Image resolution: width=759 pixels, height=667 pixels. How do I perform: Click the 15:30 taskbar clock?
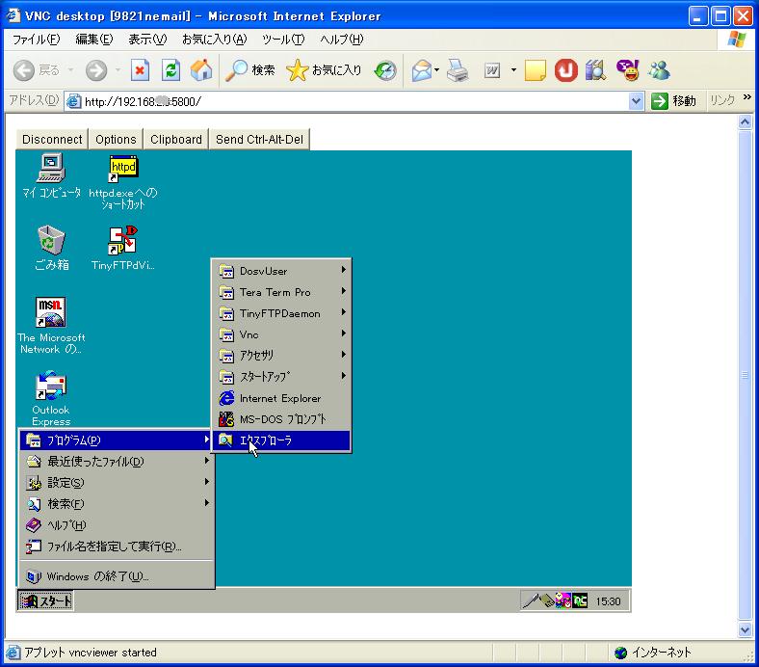[608, 601]
